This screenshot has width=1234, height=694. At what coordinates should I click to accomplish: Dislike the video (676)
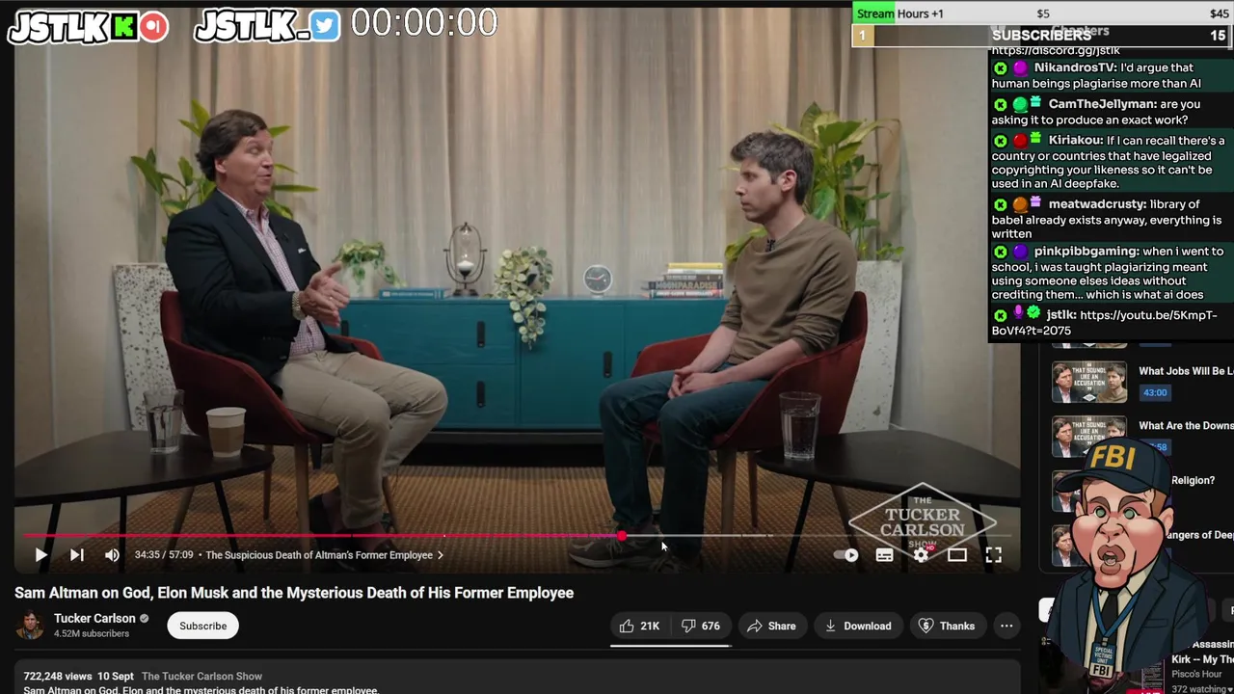point(701,627)
